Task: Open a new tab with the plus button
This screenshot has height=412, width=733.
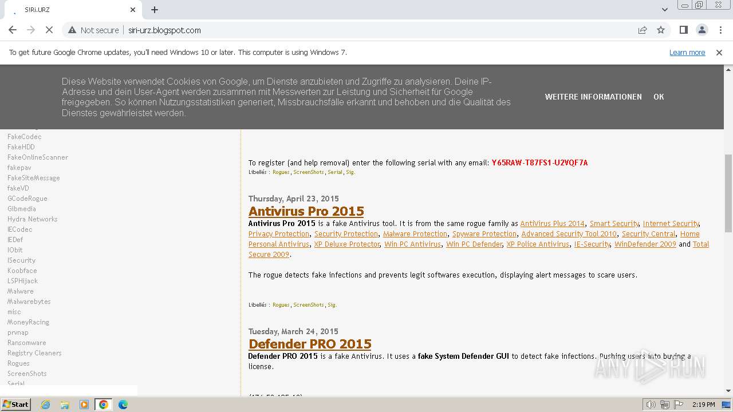Action: coord(155,10)
